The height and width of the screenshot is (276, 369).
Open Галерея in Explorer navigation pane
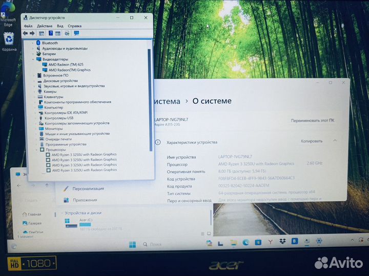(x=32, y=223)
